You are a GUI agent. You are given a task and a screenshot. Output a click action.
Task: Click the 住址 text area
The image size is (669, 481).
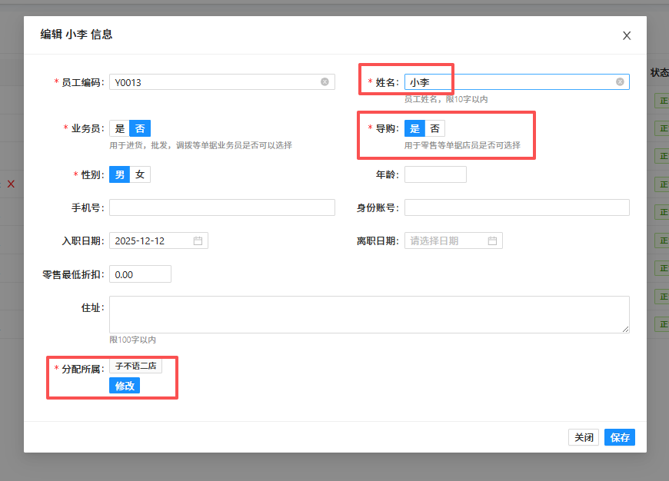pos(369,315)
